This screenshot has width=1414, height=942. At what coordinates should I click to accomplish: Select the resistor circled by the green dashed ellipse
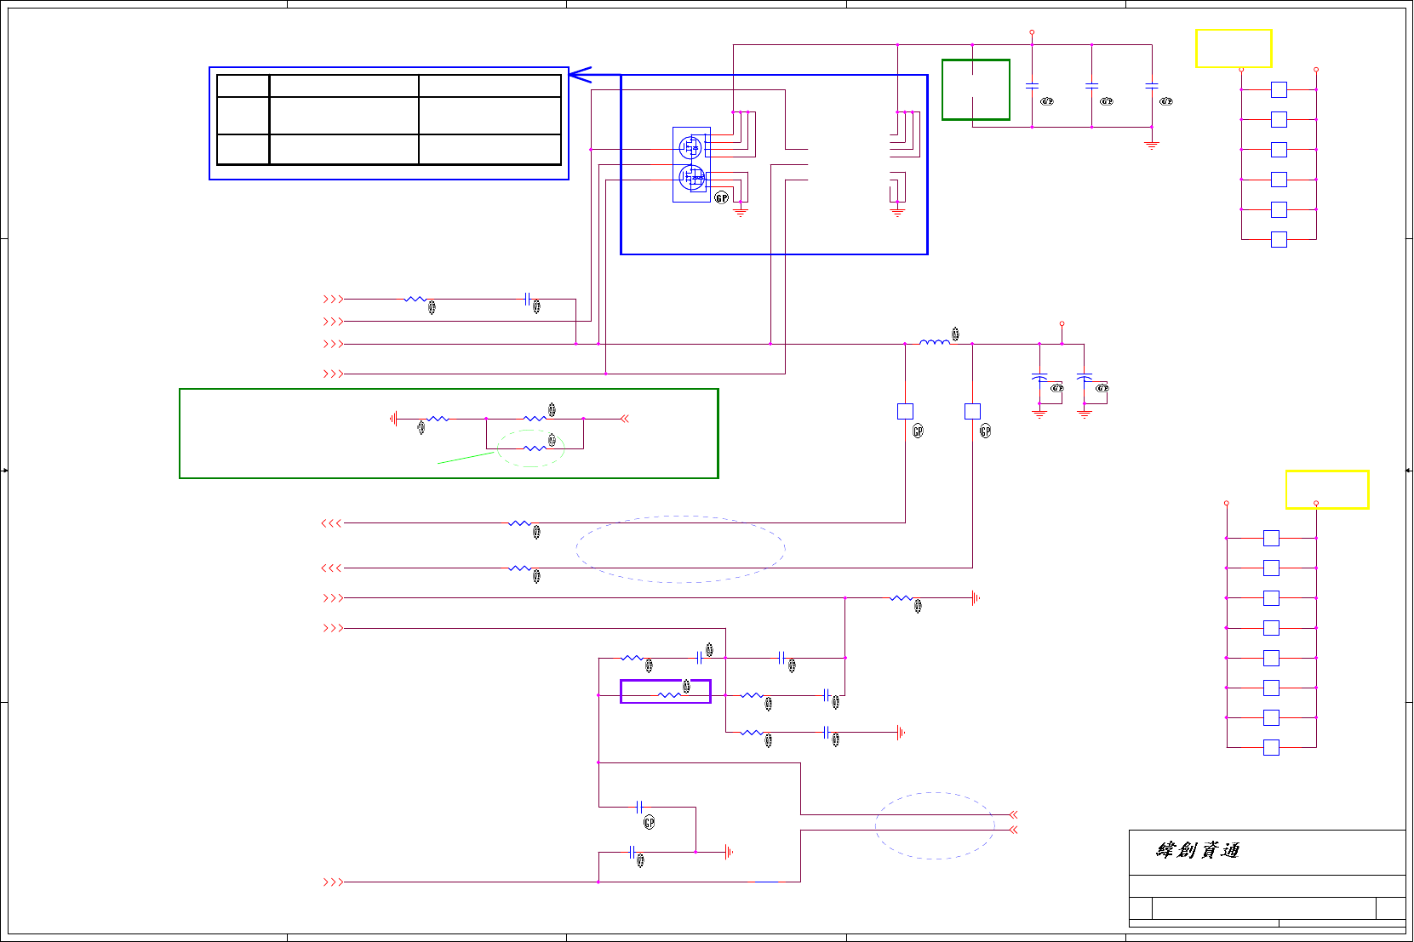[x=535, y=448]
